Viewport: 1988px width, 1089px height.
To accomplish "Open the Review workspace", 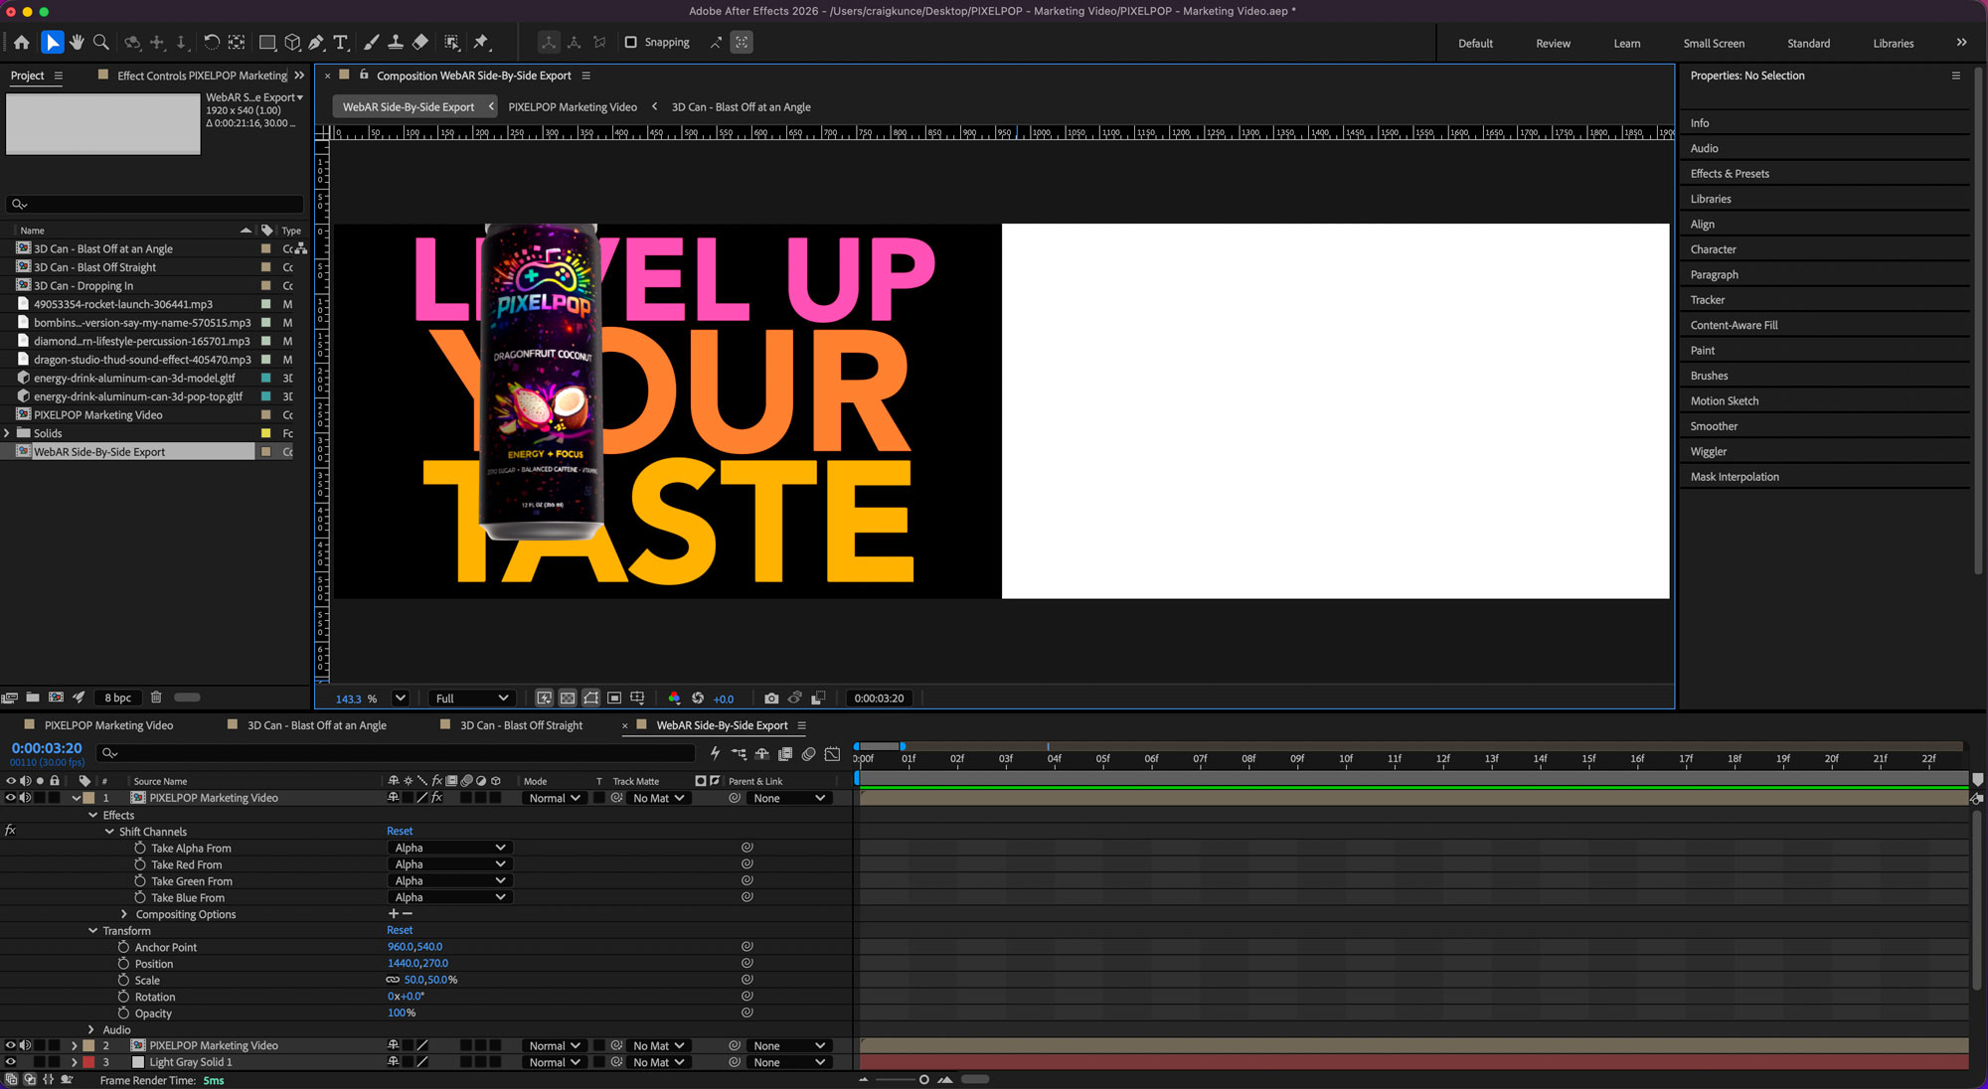I will pyautogui.click(x=1553, y=44).
